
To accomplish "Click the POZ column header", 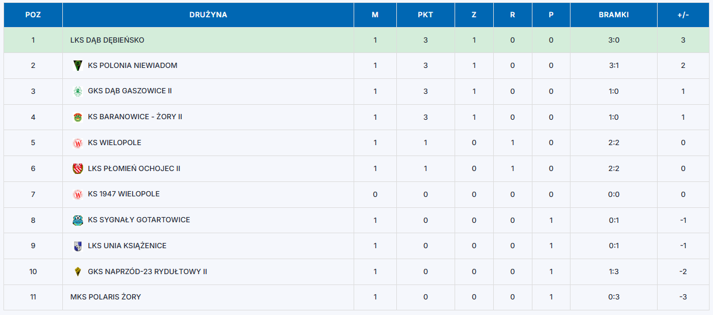I will tap(33, 15).
